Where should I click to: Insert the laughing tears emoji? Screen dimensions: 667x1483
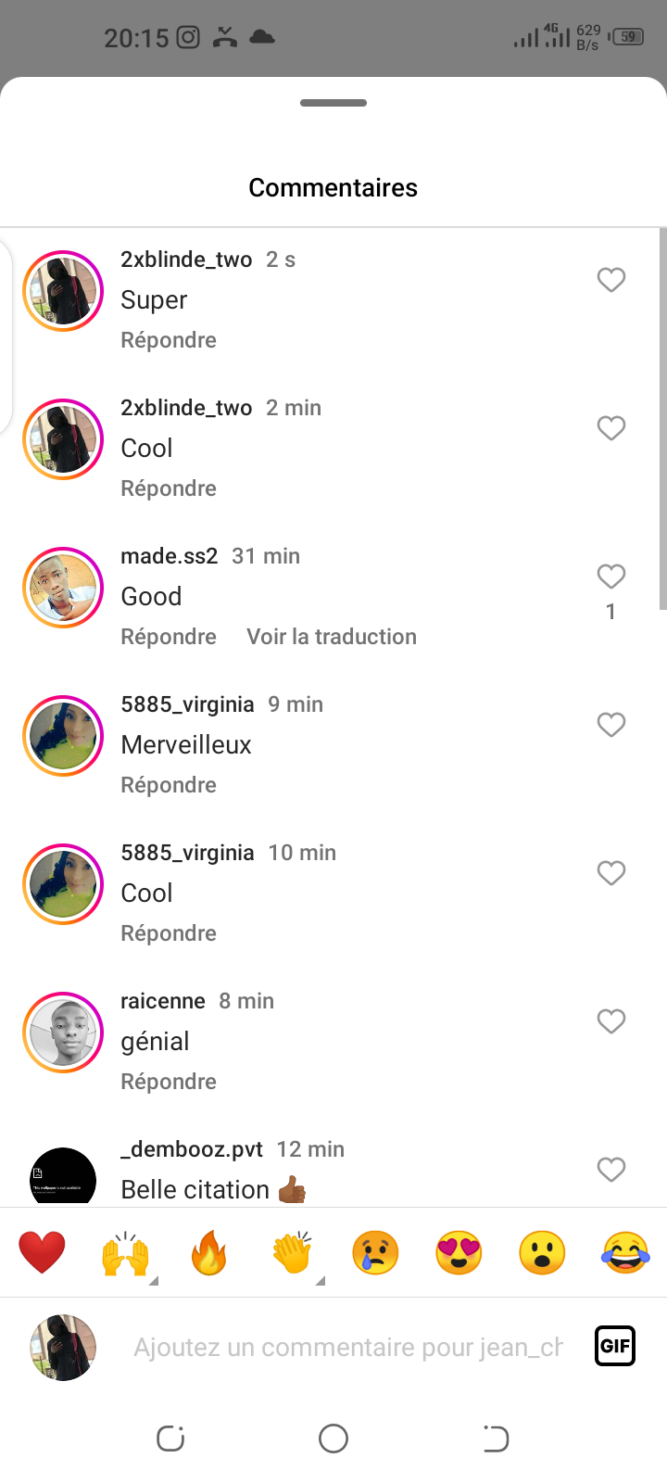pyautogui.click(x=625, y=1253)
